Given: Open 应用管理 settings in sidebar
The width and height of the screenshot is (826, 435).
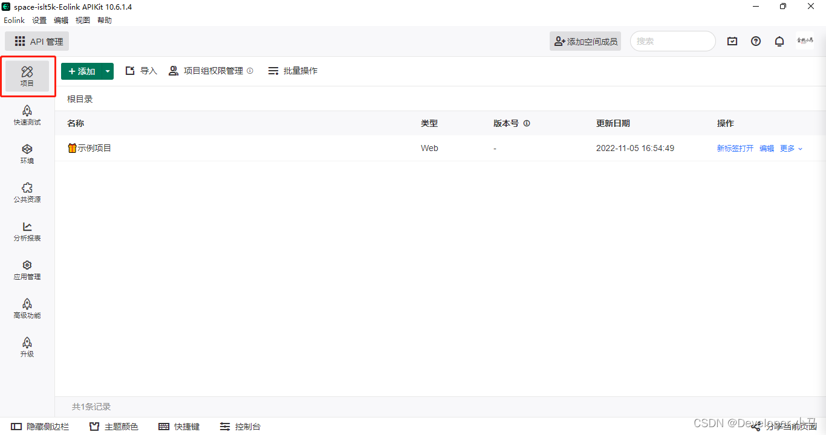Looking at the screenshot, I should (27, 270).
